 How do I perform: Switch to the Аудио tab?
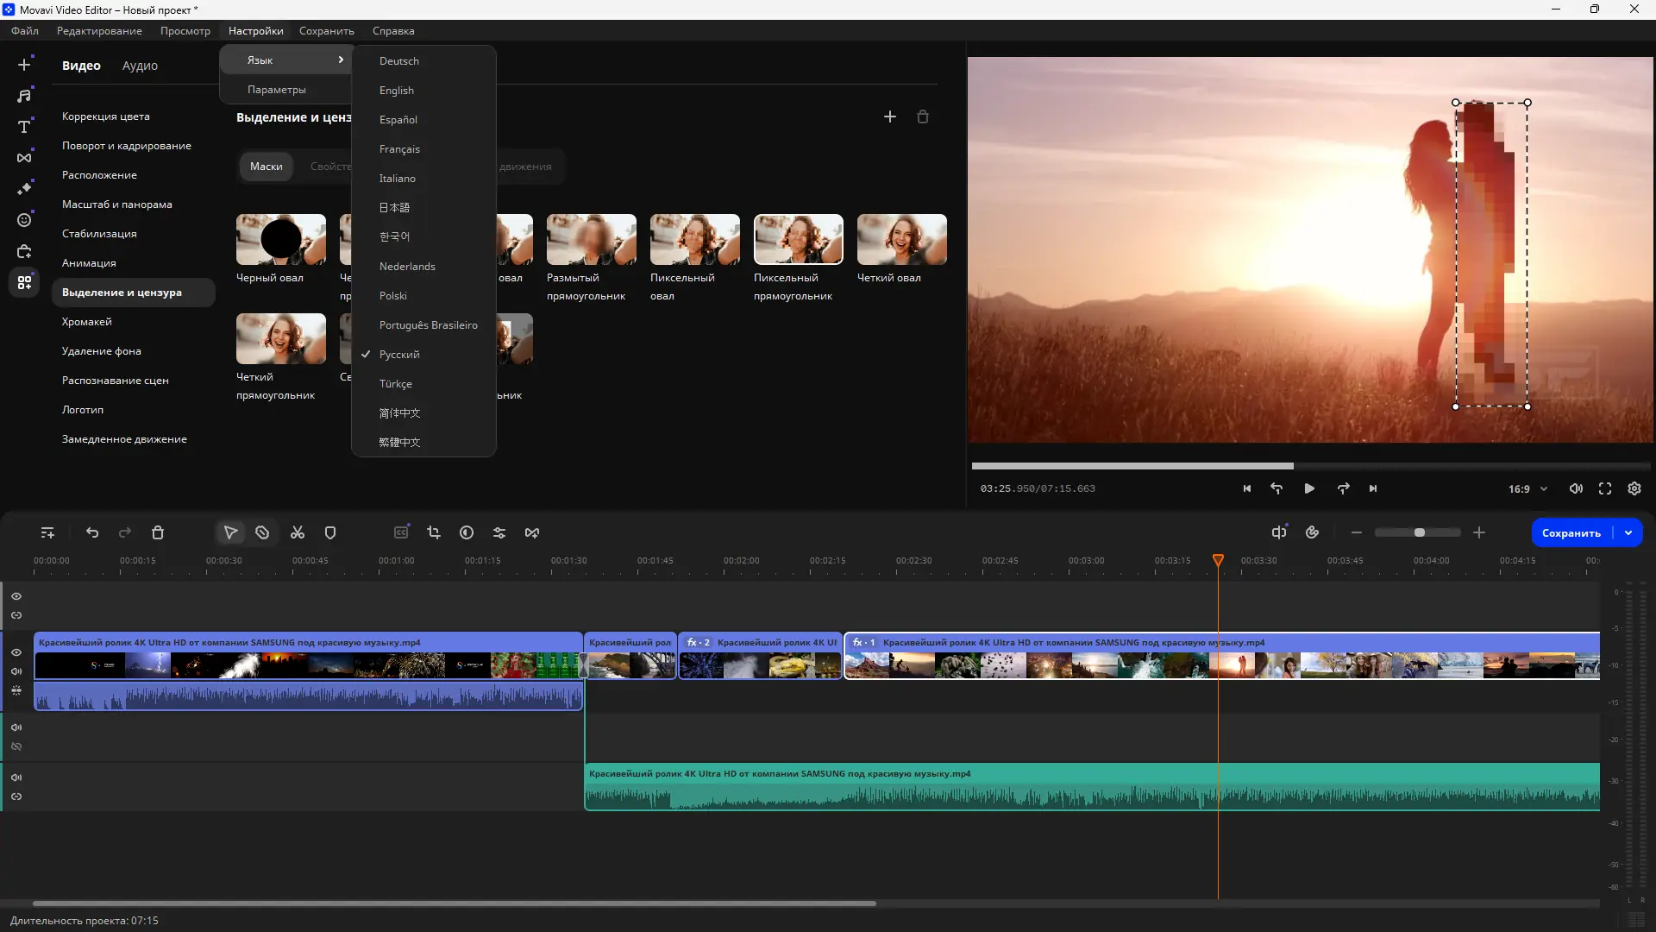coord(140,66)
